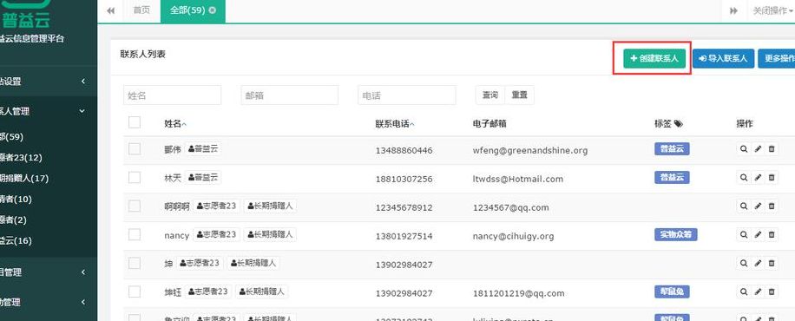Viewport: 795px width, 321px height.
Task: Close the 全部(59) tab
Action: coord(212,10)
